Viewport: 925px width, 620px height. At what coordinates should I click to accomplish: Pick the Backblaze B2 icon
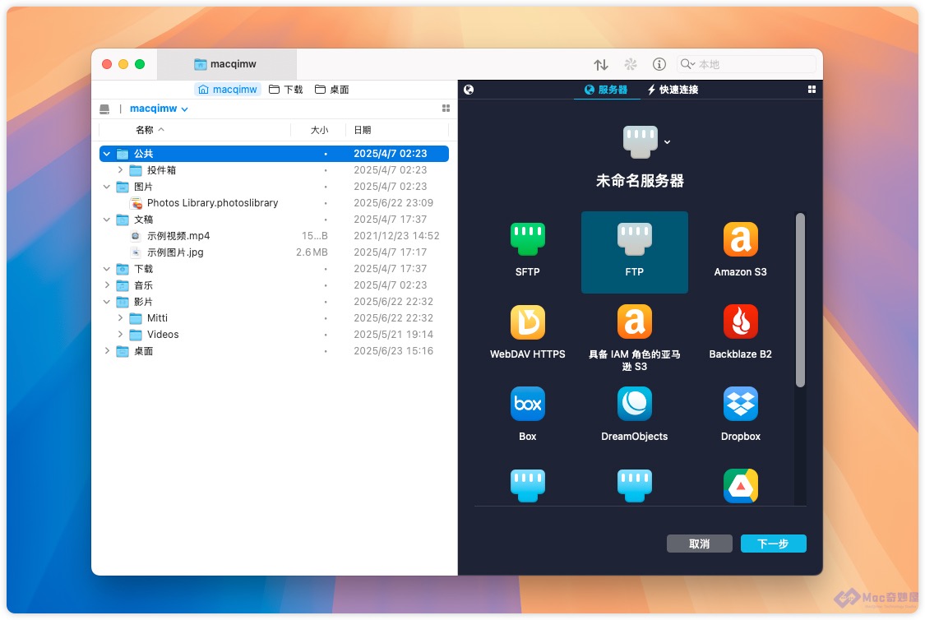[x=740, y=322]
